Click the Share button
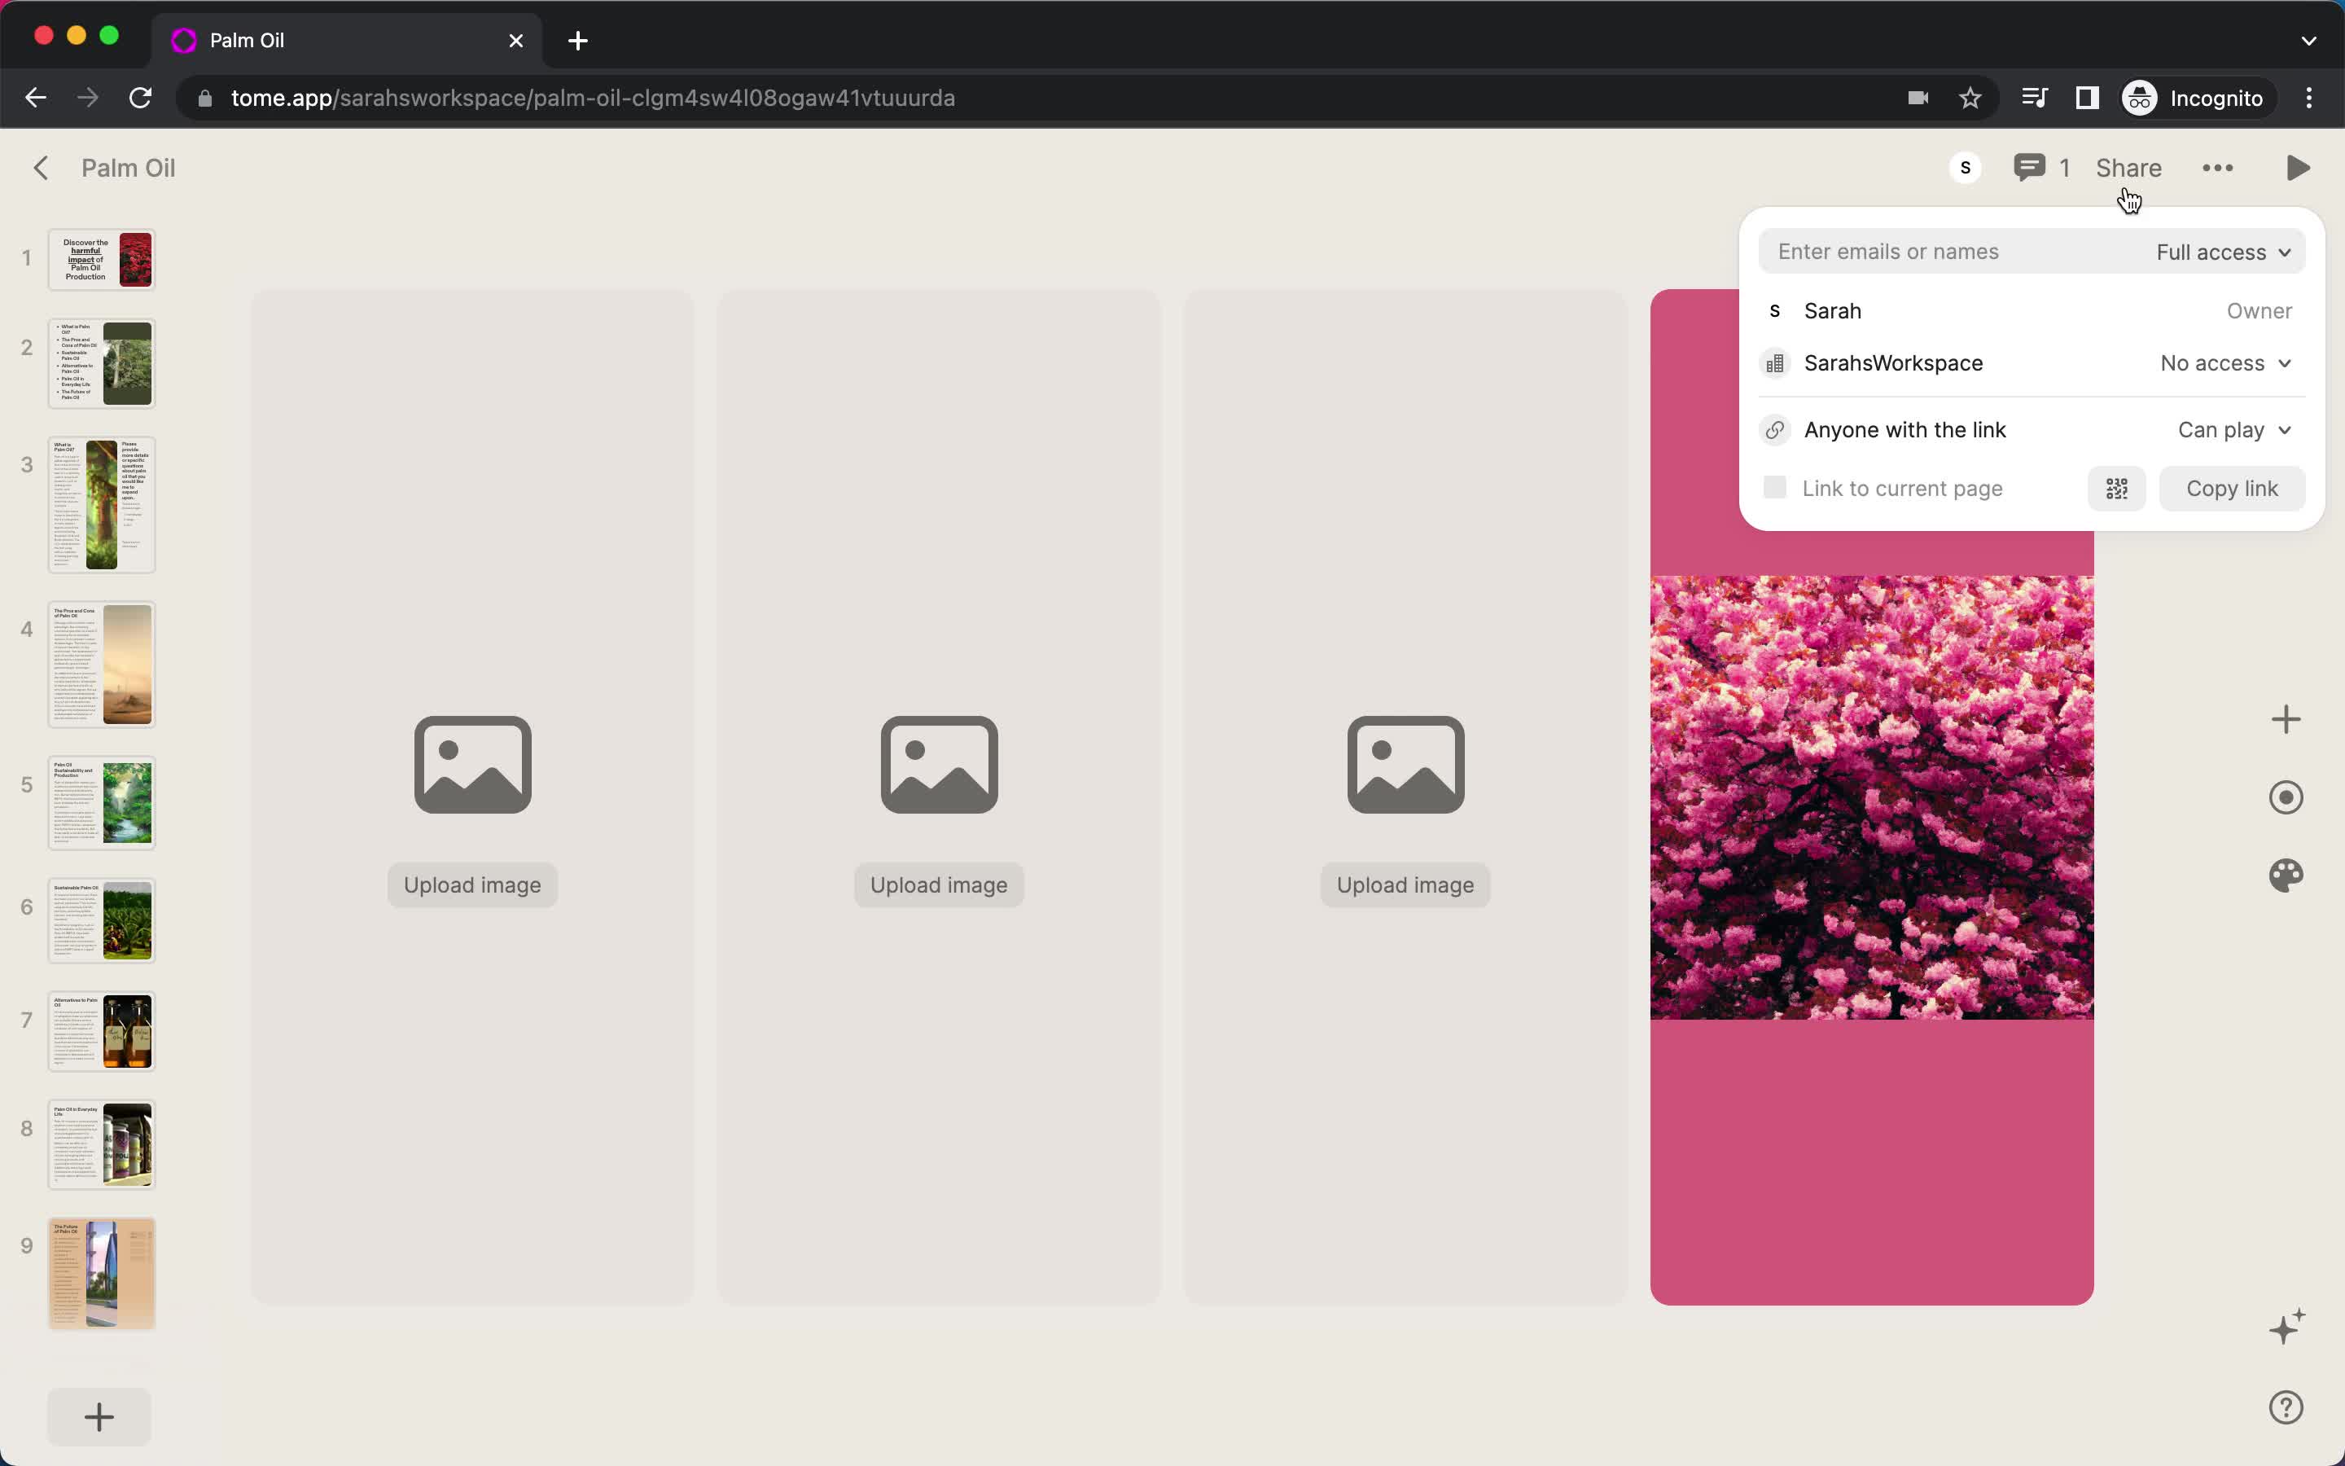 pos(2128,167)
